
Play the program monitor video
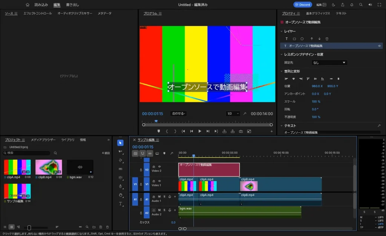point(200,131)
